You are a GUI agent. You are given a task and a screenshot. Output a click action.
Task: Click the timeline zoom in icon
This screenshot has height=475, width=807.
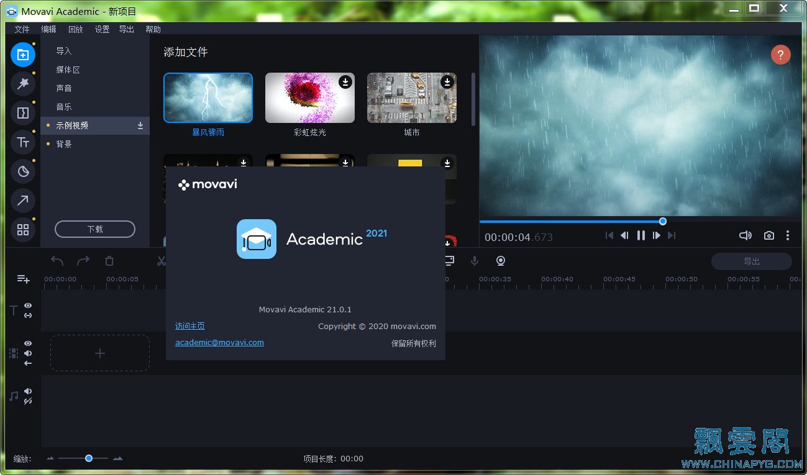117,458
